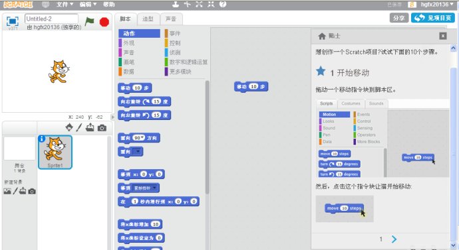The width and height of the screenshot is (459, 250).
Task: Select the grow sprite tool
Action: tap(199, 4)
